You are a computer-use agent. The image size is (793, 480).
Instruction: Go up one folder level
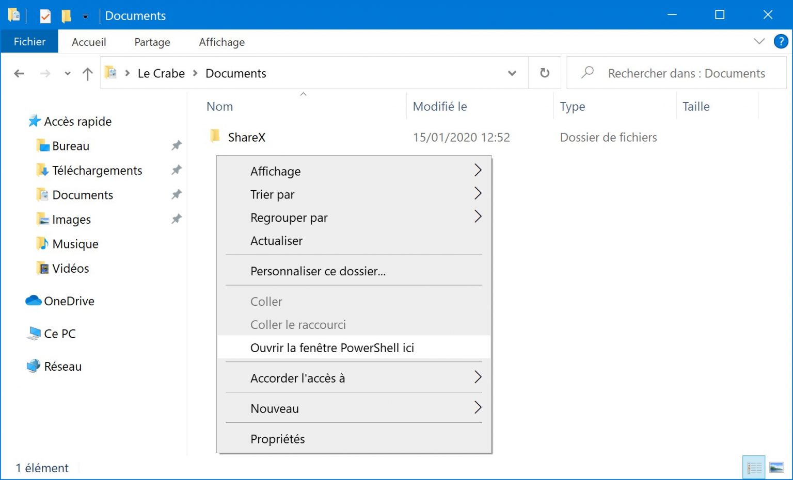pos(87,74)
